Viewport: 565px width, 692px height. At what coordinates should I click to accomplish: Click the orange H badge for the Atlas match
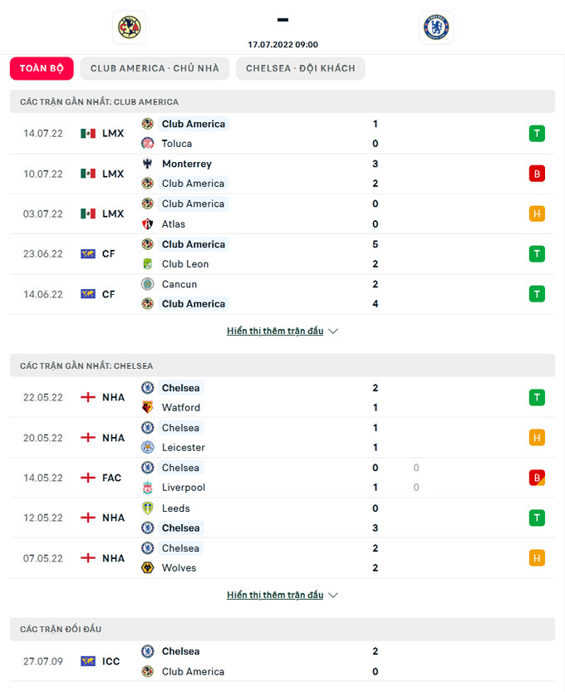[x=537, y=213]
